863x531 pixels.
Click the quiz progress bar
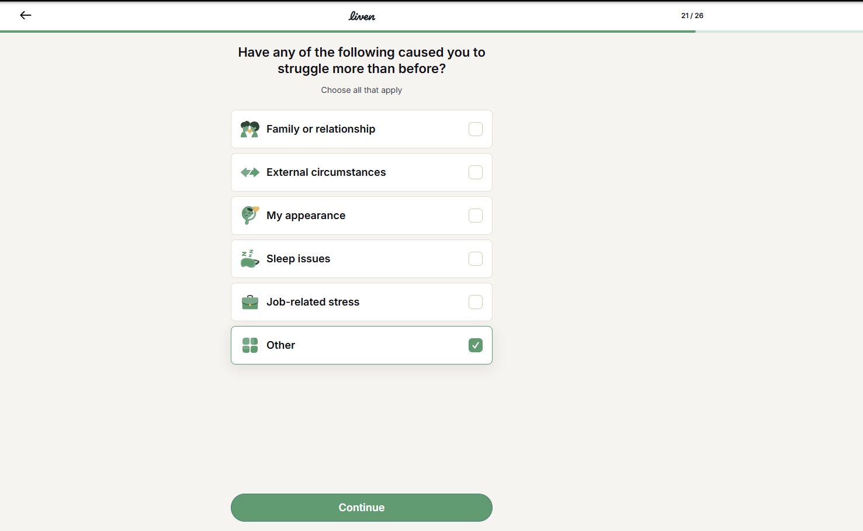pos(431,31)
